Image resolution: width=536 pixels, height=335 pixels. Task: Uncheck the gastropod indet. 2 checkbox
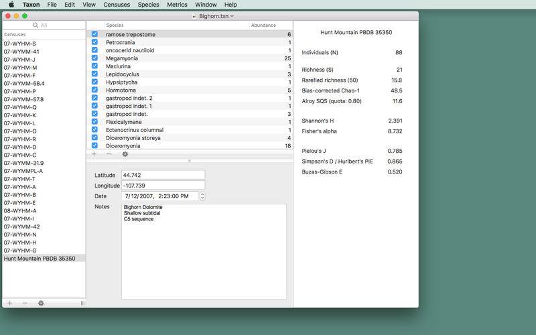coord(94,98)
